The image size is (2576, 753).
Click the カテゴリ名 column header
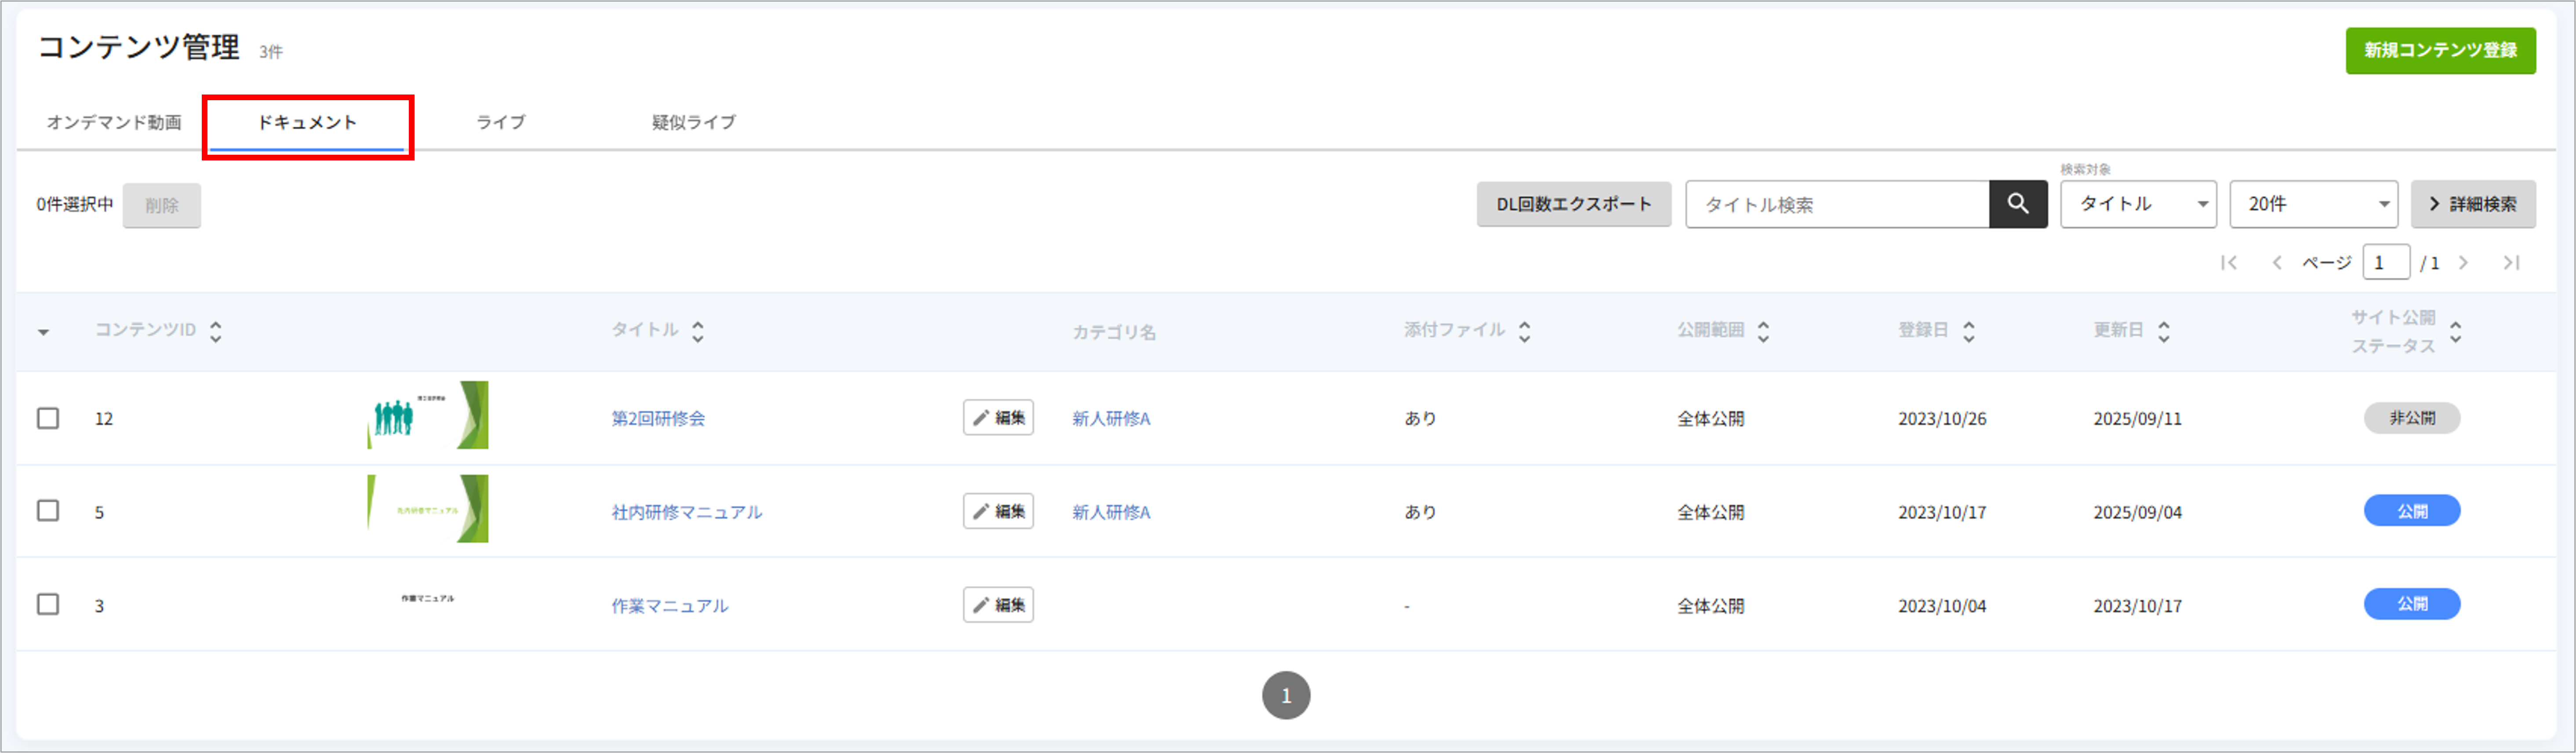coord(1114,332)
